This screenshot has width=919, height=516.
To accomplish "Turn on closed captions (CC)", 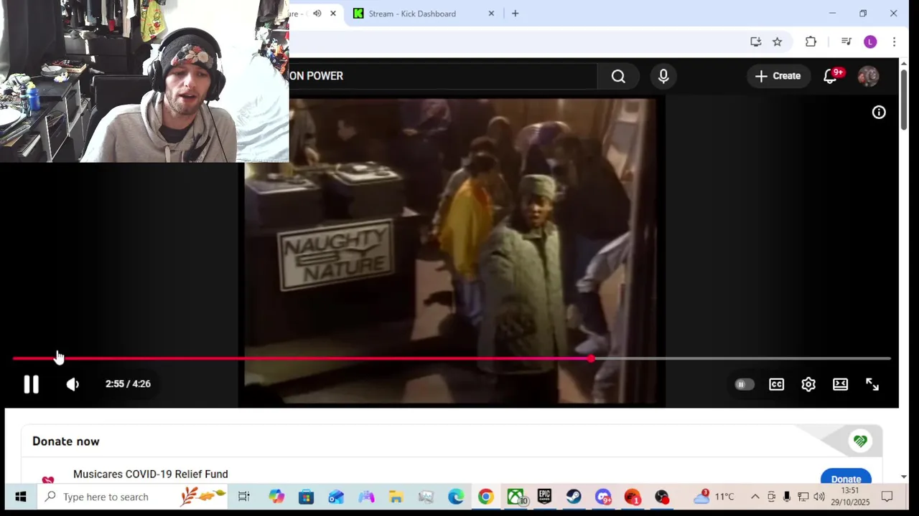I will click(x=777, y=384).
